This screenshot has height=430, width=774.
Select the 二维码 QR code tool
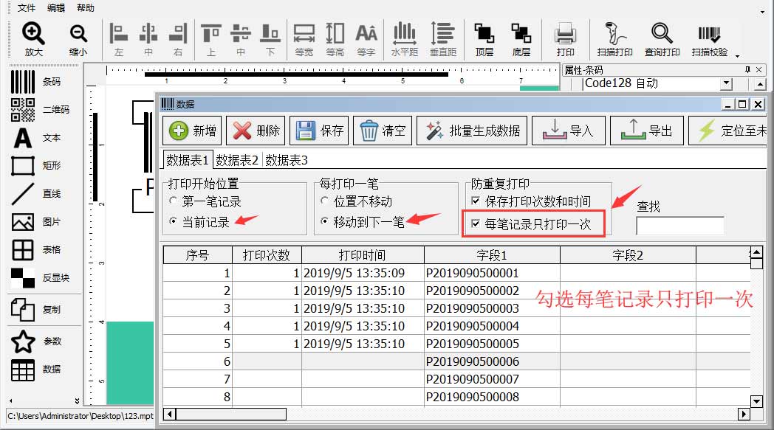coord(23,109)
